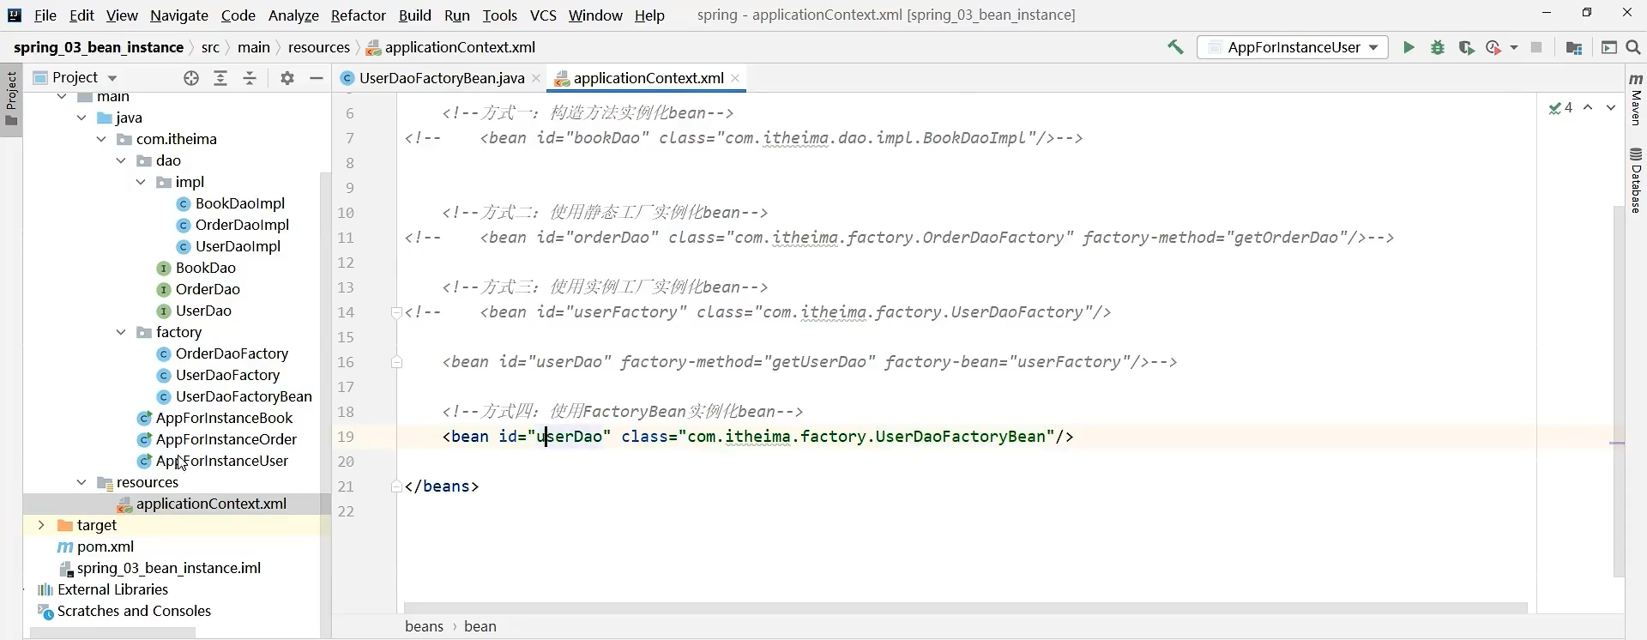
Task: Select AppForInstanceOrder in the project tree
Action: pyautogui.click(x=226, y=439)
